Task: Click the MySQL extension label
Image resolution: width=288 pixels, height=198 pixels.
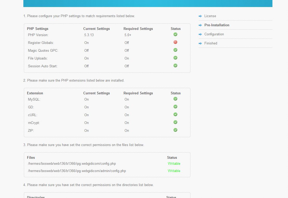Action: pyautogui.click(x=34, y=99)
